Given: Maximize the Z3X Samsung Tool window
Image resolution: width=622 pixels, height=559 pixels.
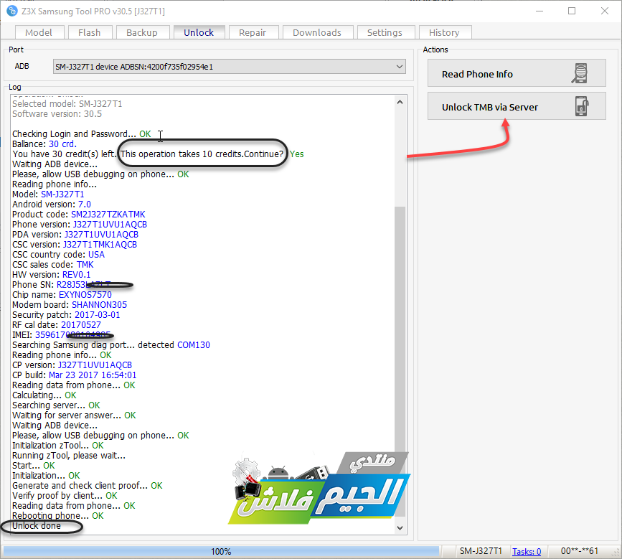Looking at the screenshot, I should (x=572, y=11).
